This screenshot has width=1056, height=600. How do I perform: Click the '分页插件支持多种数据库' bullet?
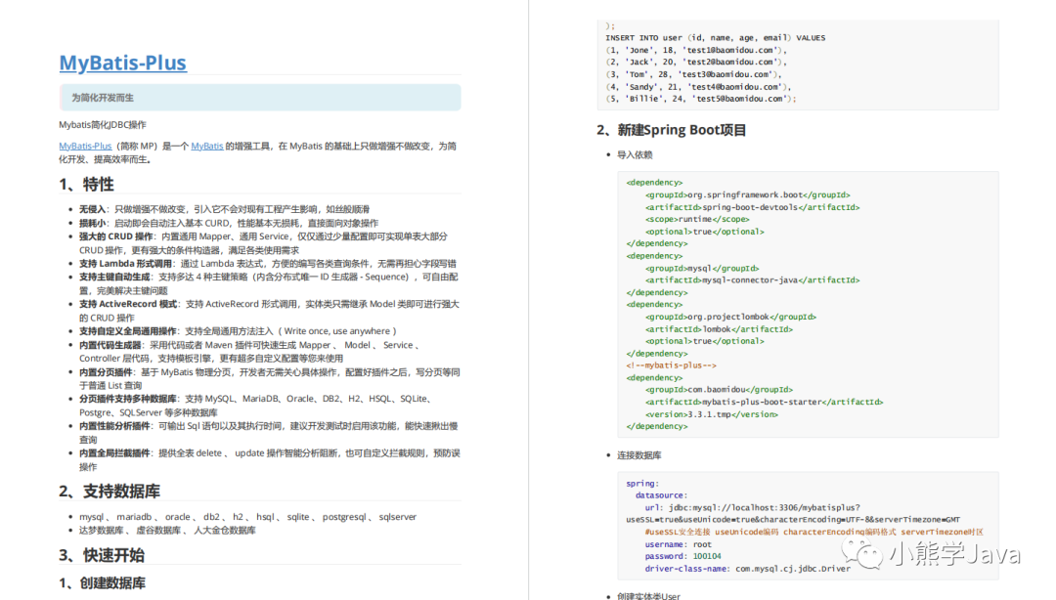(256, 406)
